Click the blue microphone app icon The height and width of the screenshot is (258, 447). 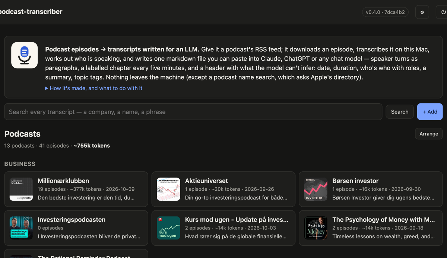pyautogui.click(x=25, y=55)
